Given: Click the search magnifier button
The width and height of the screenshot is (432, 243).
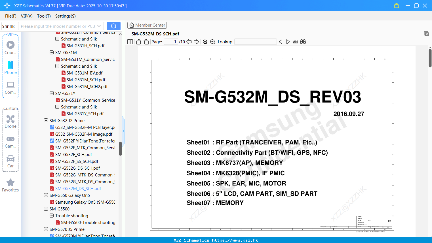Looking at the screenshot, I should (x=113, y=26).
